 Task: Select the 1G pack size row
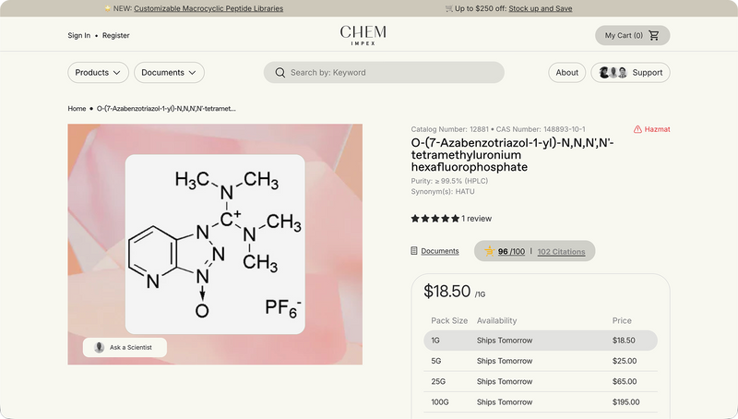(x=542, y=341)
